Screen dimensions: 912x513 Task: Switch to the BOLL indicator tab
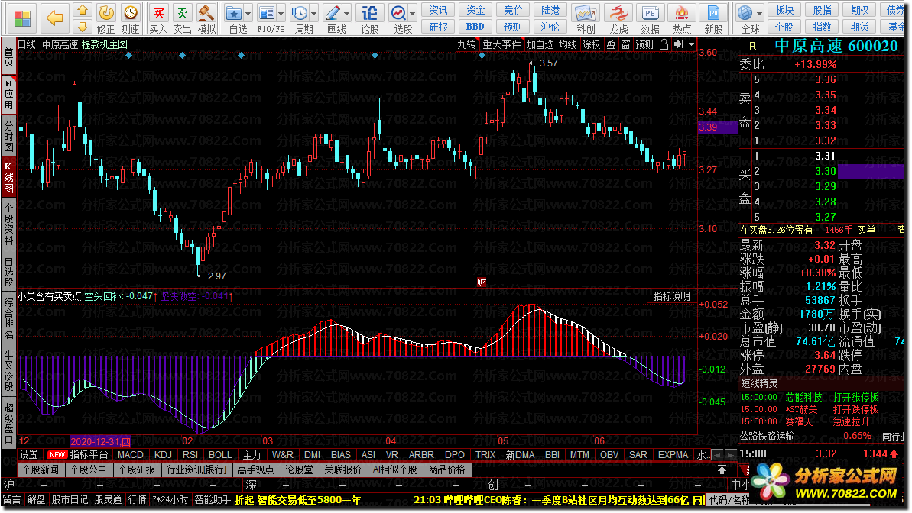pos(220,455)
